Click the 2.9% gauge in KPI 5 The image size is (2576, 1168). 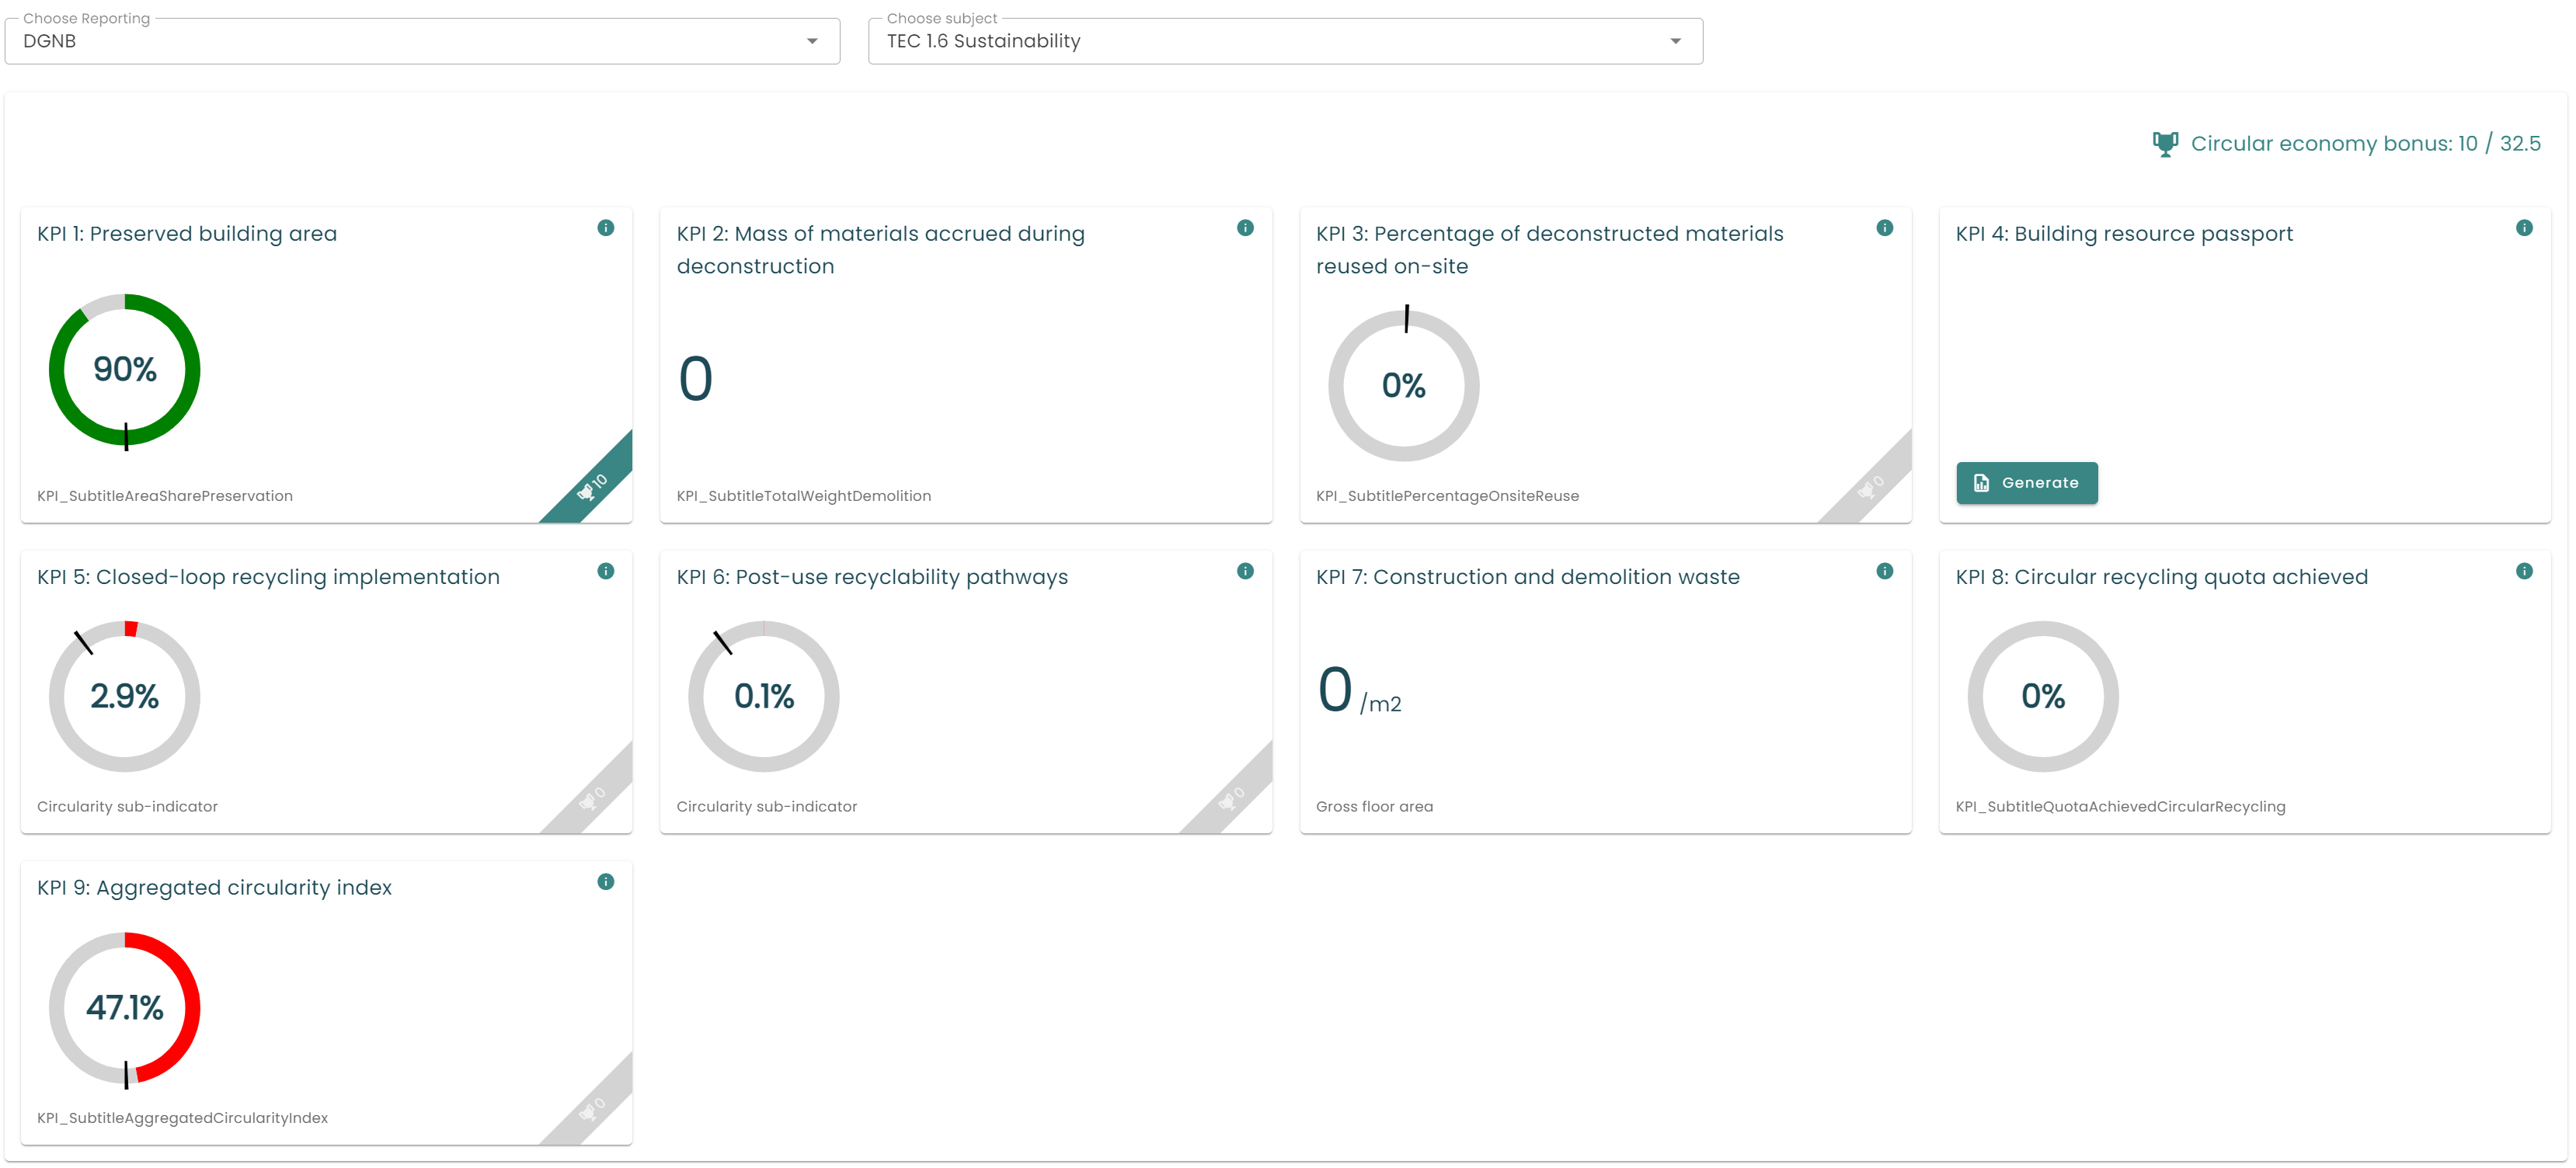point(125,696)
